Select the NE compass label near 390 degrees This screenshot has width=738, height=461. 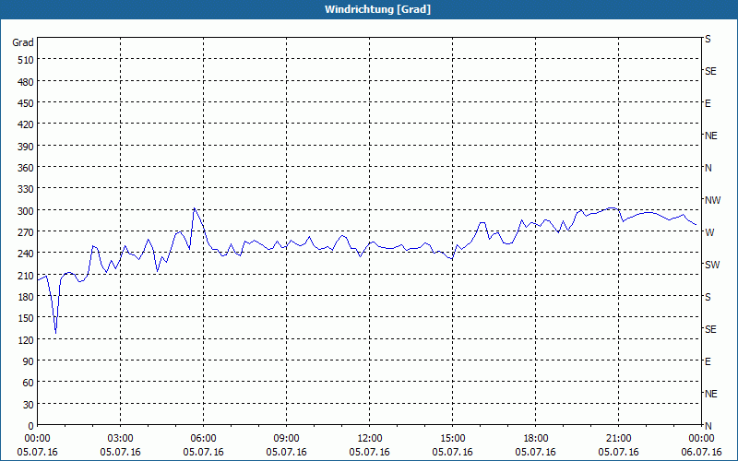711,136
